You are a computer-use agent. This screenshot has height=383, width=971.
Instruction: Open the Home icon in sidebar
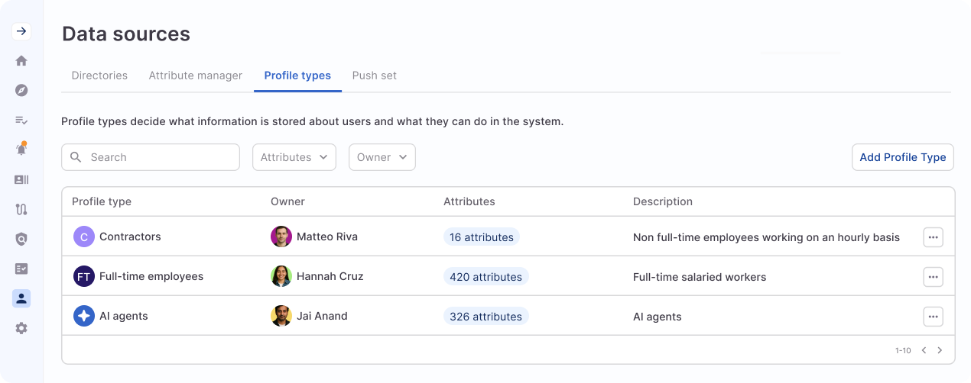tap(21, 61)
